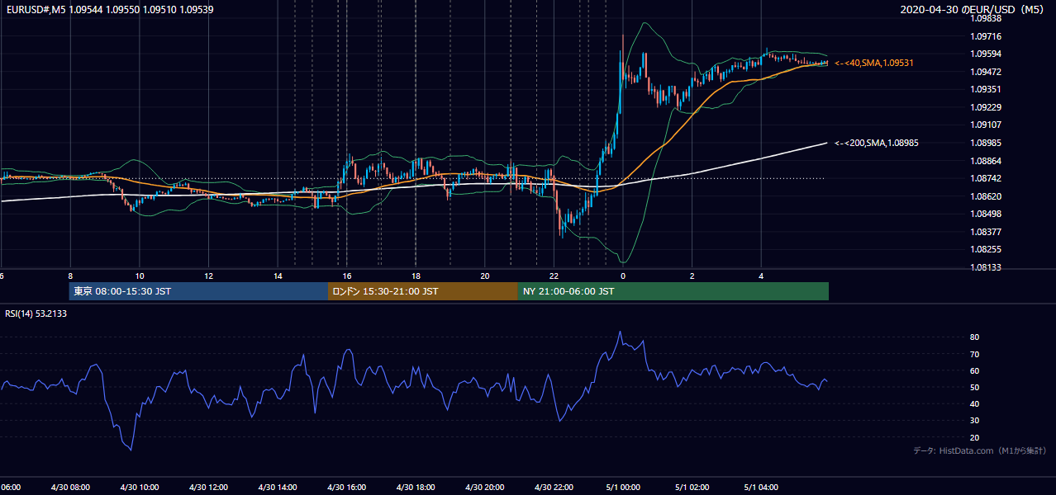
Task: Click hour tick 14 under the price chart
Action: [278, 276]
